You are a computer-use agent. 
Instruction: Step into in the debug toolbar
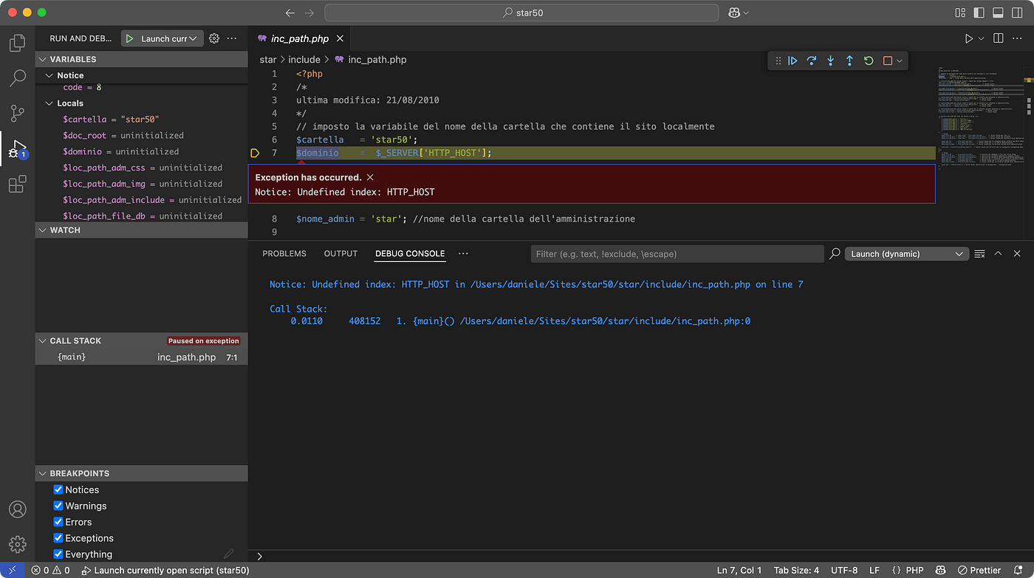[831, 61]
